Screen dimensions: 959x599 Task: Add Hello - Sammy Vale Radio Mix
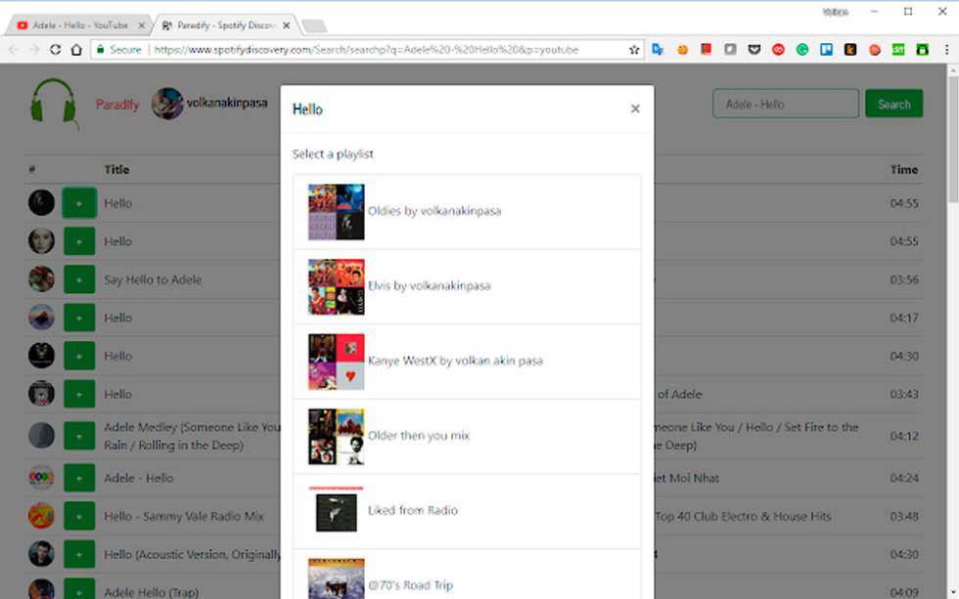(79, 516)
